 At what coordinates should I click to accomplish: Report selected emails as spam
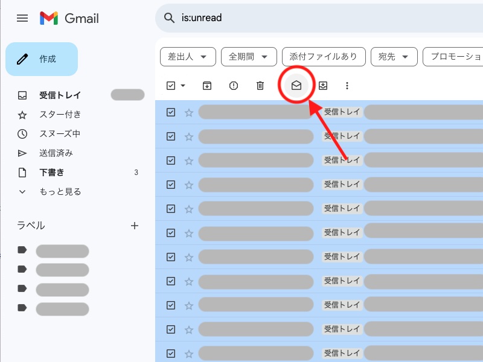[x=233, y=85]
